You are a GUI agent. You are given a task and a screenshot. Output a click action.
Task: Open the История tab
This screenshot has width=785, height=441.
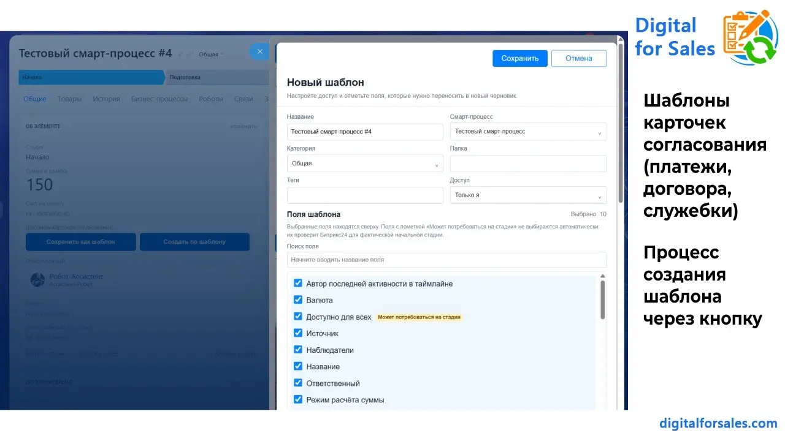pyautogui.click(x=106, y=99)
